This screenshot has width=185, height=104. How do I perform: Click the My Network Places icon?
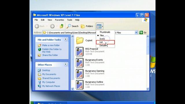[39, 86]
